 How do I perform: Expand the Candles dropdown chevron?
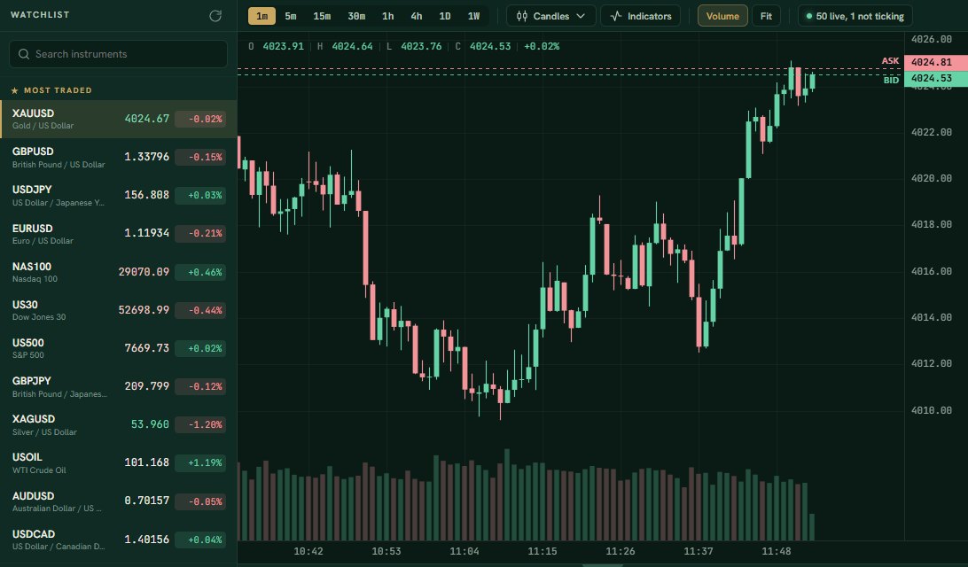tap(581, 16)
